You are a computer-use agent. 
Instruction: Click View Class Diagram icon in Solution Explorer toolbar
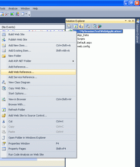pyautogui.click(x=88, y=26)
